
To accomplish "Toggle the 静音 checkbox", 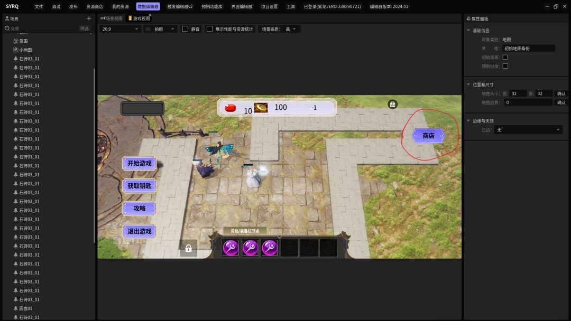I will 185,29.
